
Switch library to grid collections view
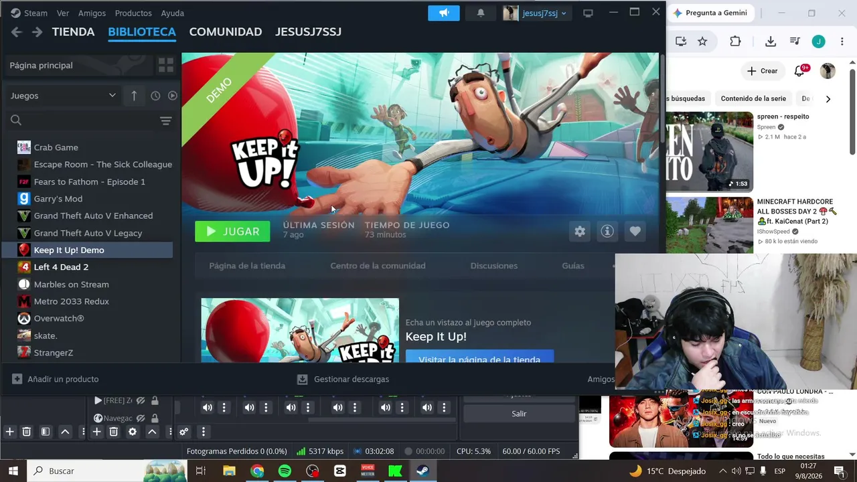[165, 65]
